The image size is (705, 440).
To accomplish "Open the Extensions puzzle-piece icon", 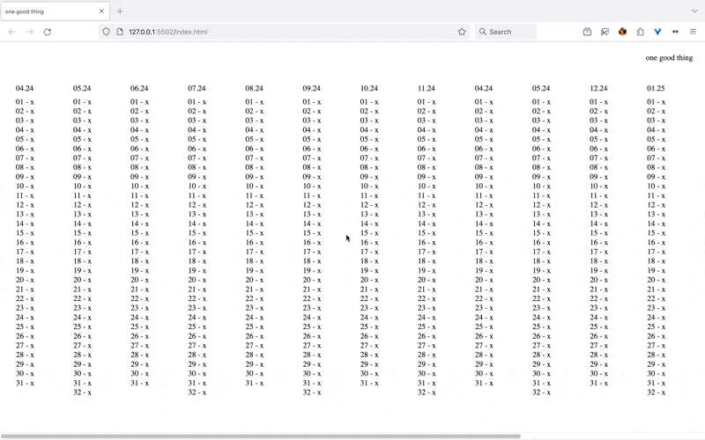I will (640, 32).
